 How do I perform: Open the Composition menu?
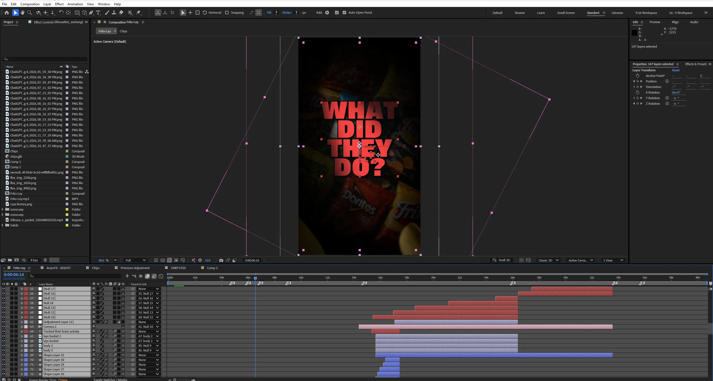click(30, 4)
